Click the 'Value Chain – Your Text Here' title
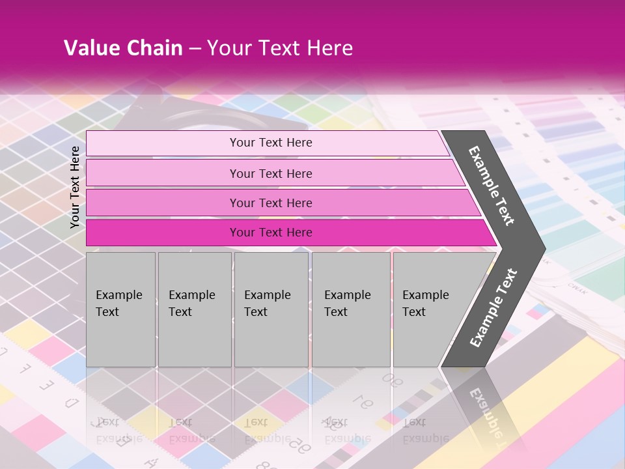This screenshot has height=469, width=625. (x=208, y=48)
